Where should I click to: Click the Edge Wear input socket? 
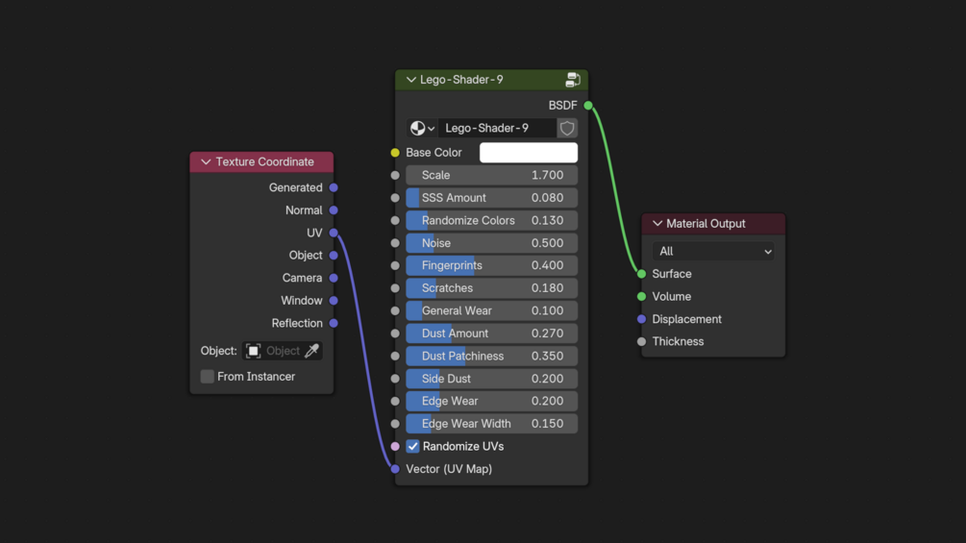[395, 401]
